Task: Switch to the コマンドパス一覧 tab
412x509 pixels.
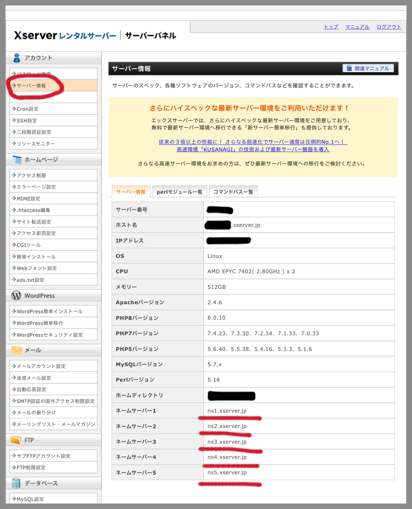Action: [x=233, y=192]
